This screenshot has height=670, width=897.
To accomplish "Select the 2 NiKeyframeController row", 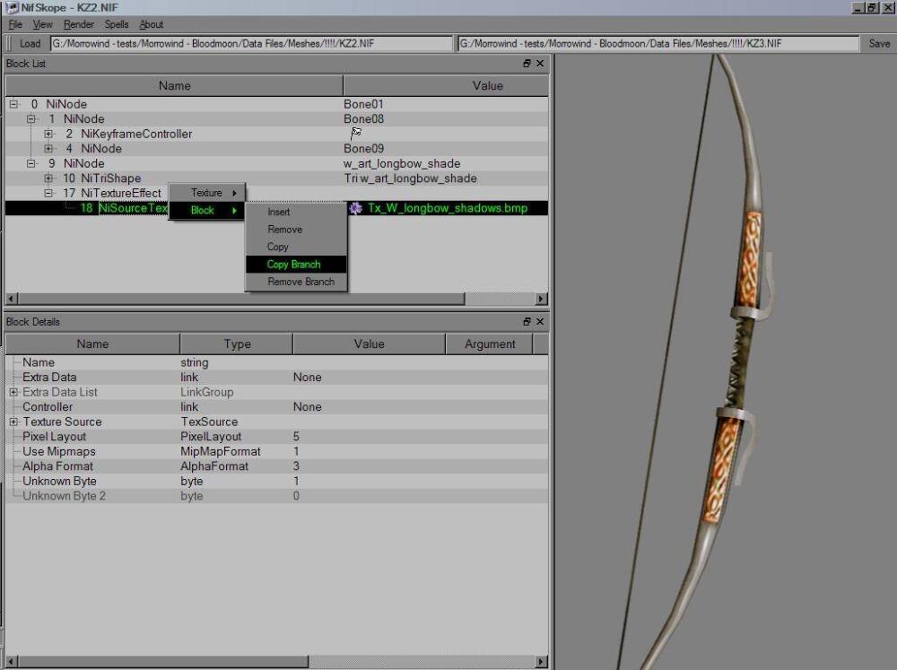I will tap(276, 134).
